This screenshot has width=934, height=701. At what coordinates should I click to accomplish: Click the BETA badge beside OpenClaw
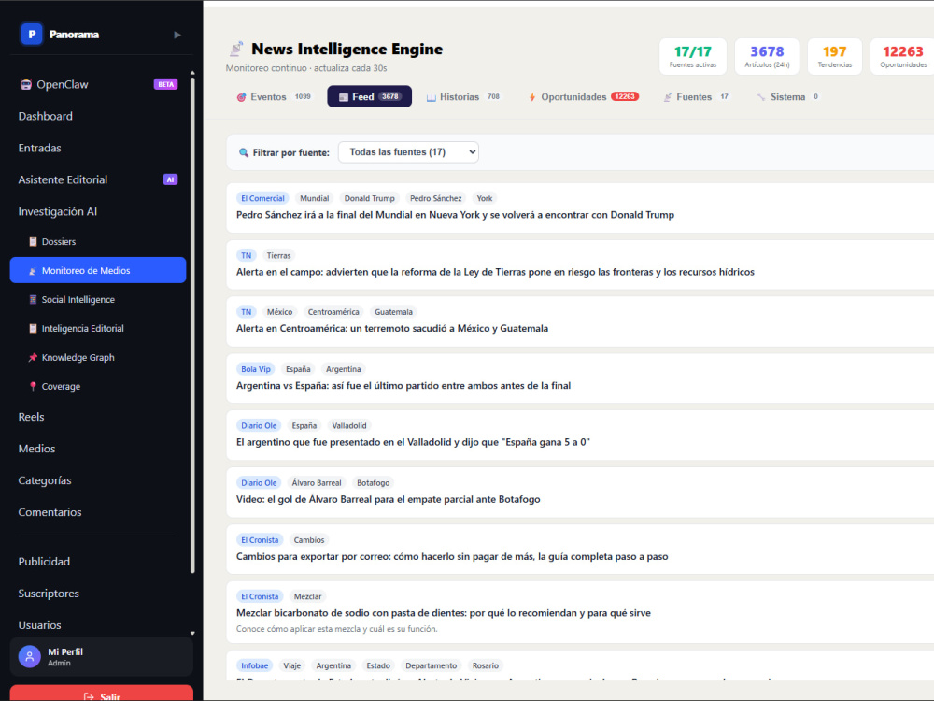pyautogui.click(x=165, y=84)
